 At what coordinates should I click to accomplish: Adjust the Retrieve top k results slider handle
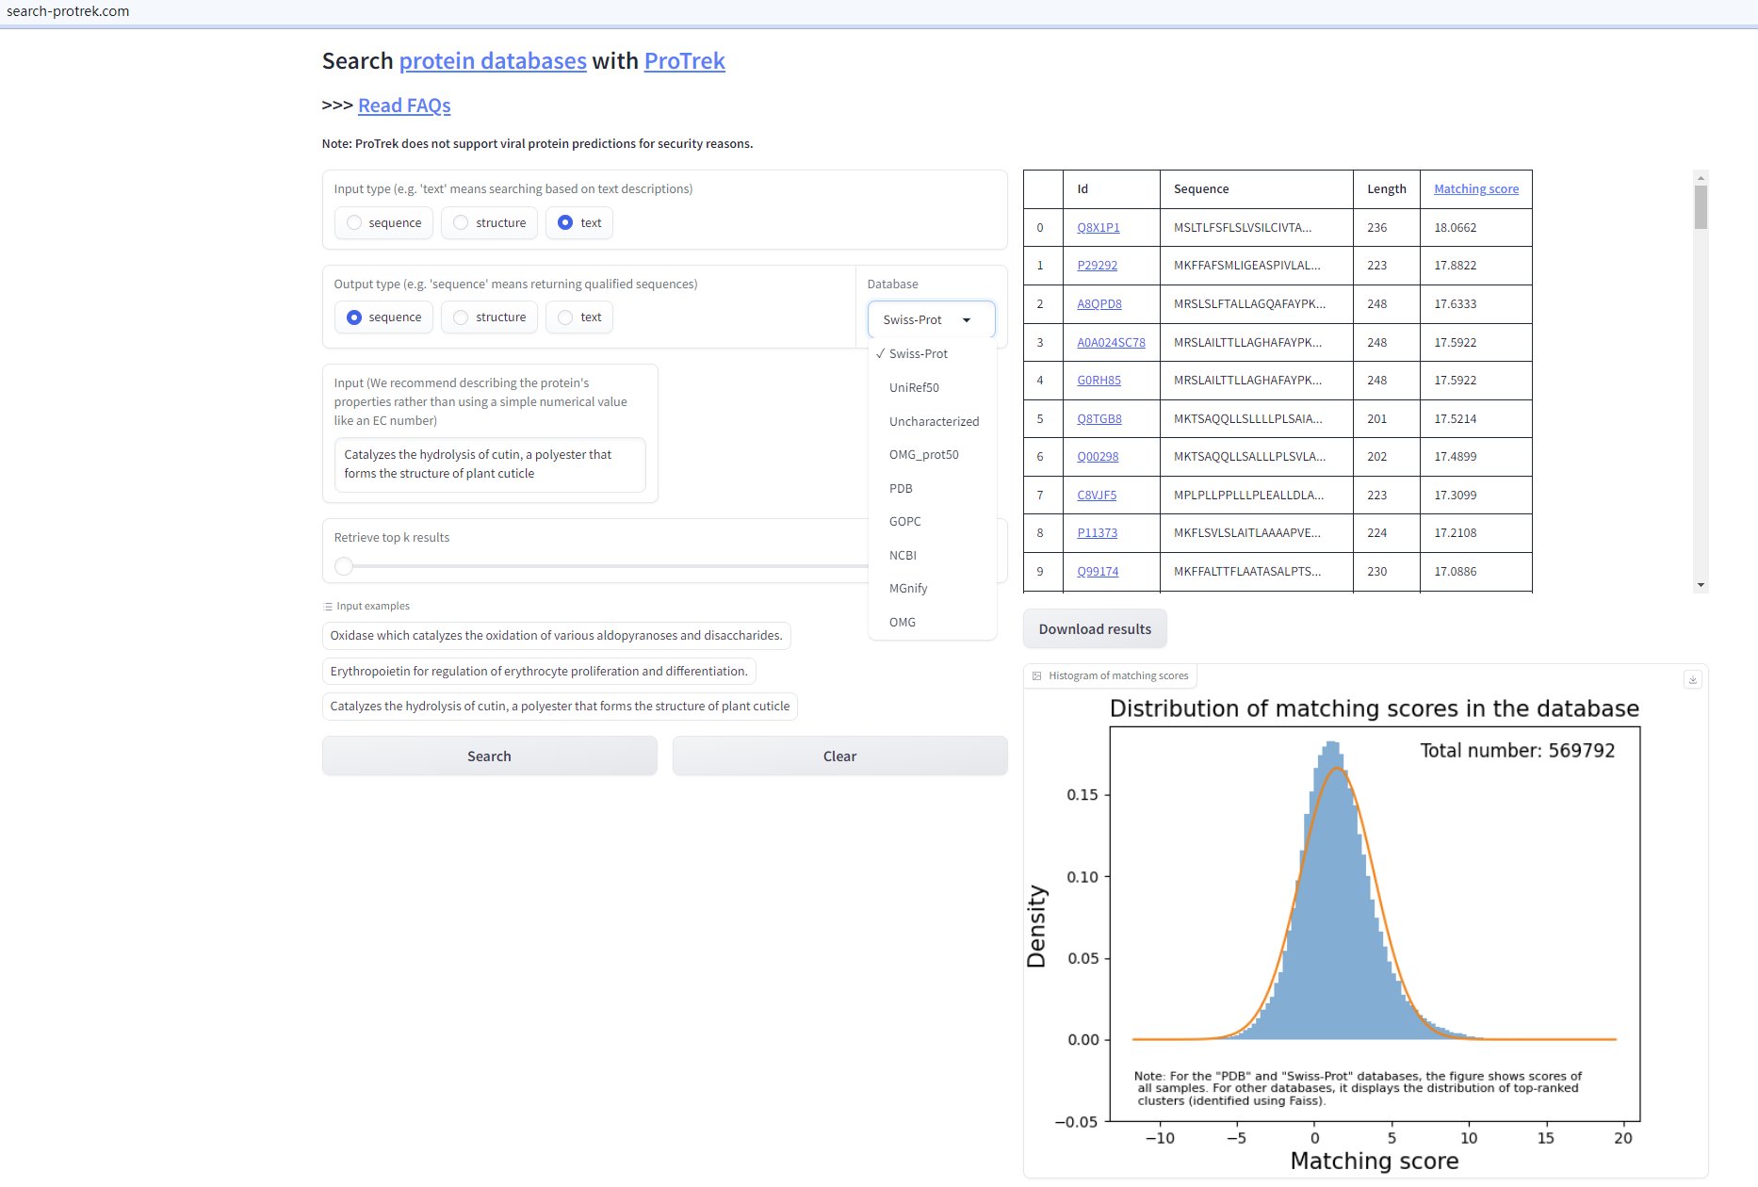pyautogui.click(x=344, y=566)
